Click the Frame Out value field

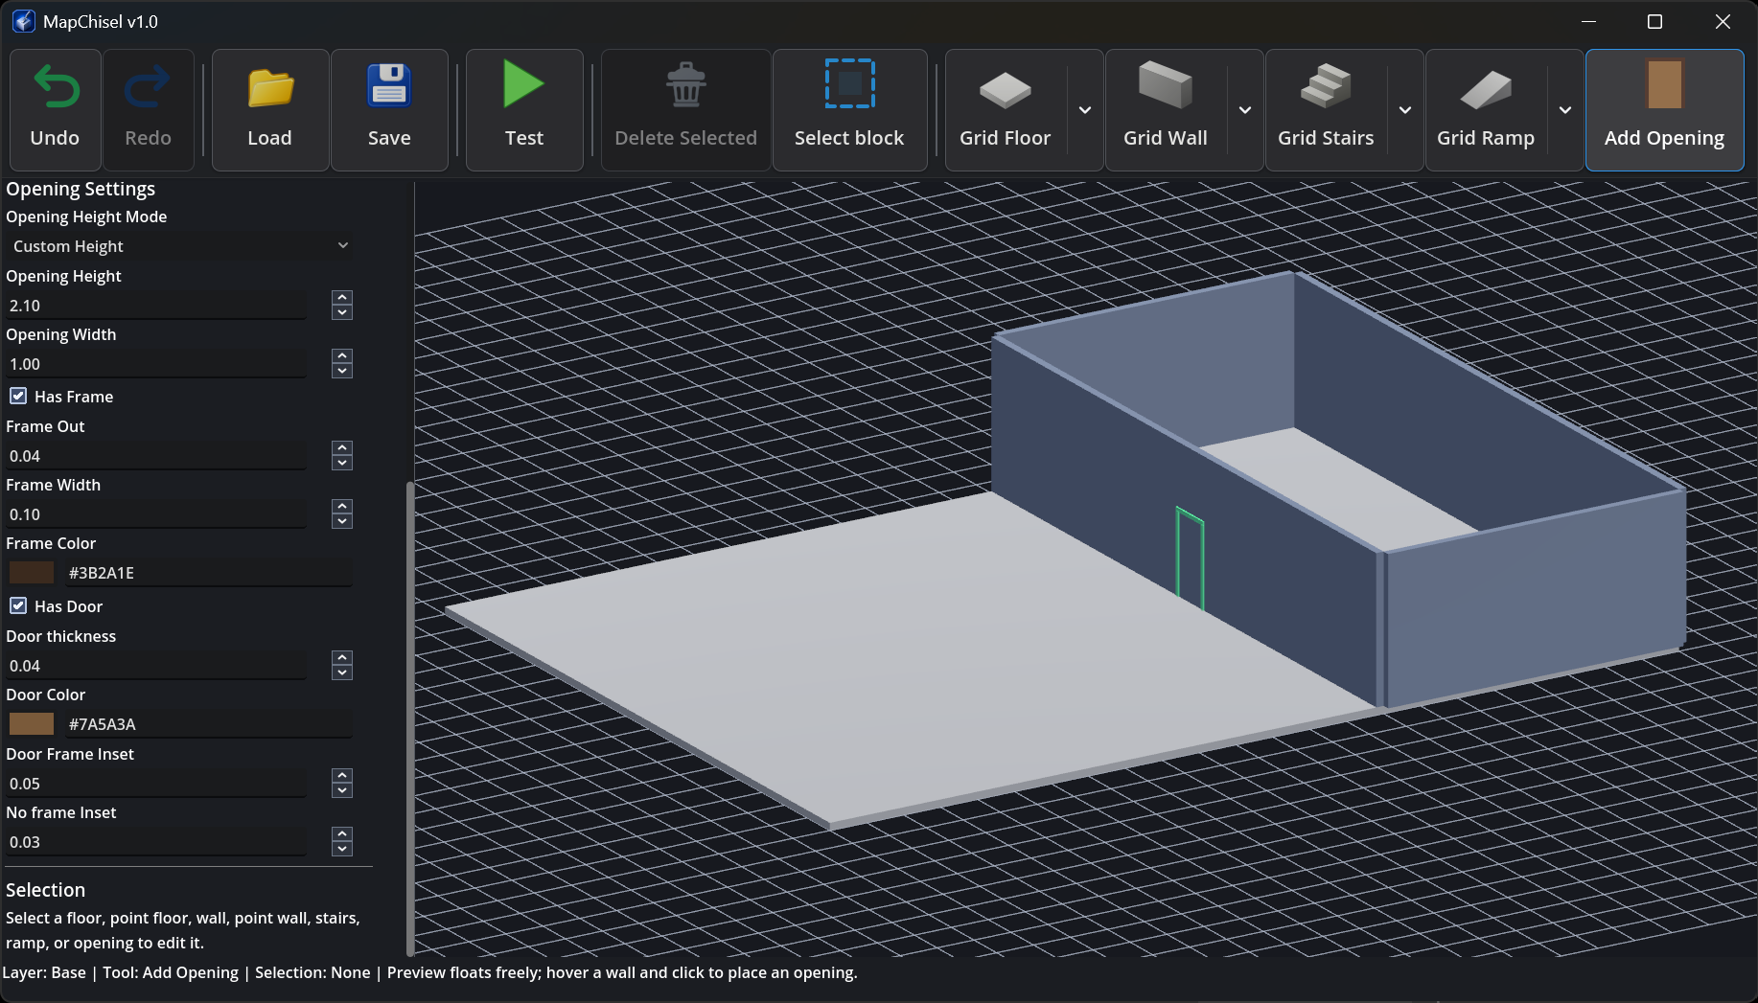[157, 456]
